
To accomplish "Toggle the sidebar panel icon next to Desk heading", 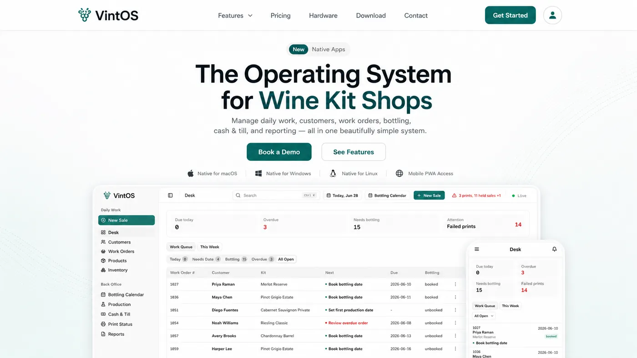I will (170, 195).
